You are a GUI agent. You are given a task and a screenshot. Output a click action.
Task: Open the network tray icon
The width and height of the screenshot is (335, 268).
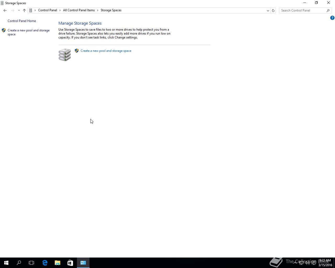pyautogui.click(x=301, y=263)
